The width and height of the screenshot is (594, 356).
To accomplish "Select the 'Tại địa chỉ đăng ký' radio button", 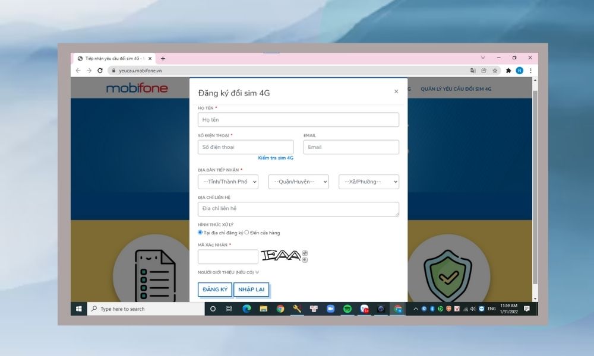I will (200, 232).
